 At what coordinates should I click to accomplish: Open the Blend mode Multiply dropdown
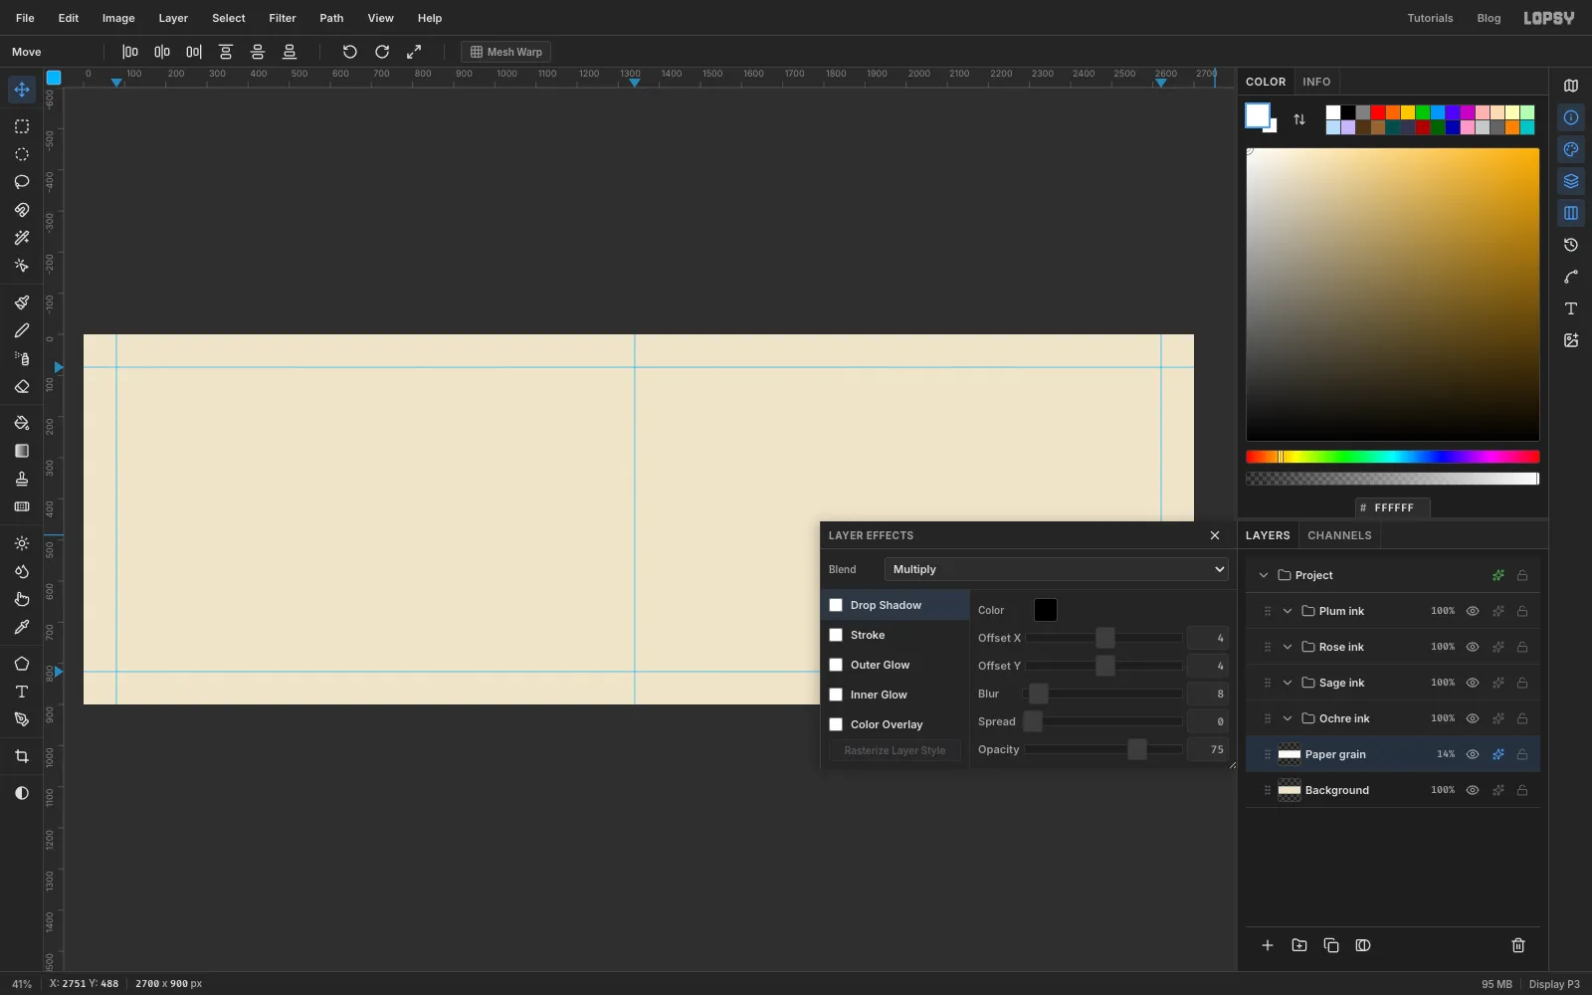click(x=1057, y=569)
